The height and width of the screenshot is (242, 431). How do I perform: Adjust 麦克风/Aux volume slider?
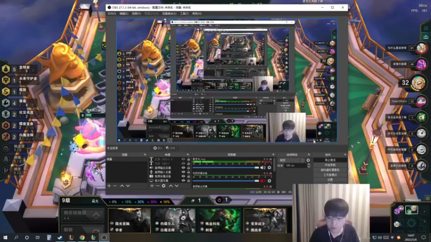tap(226, 167)
